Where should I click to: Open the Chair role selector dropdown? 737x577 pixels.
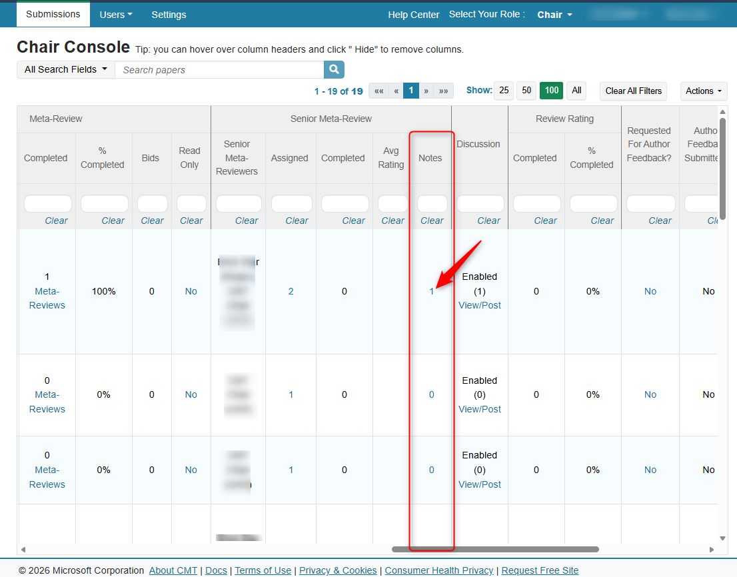click(x=554, y=15)
